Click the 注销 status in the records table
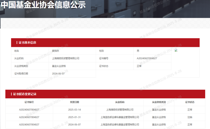210x129 pixels. tap(190, 117)
